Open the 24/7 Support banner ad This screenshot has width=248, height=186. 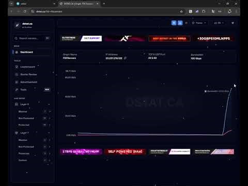[82, 38]
